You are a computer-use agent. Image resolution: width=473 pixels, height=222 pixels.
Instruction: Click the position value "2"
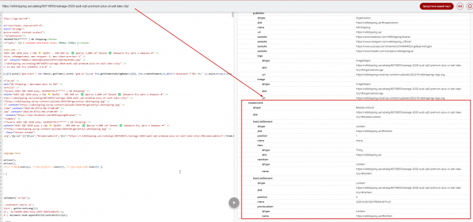[x=357, y=197]
